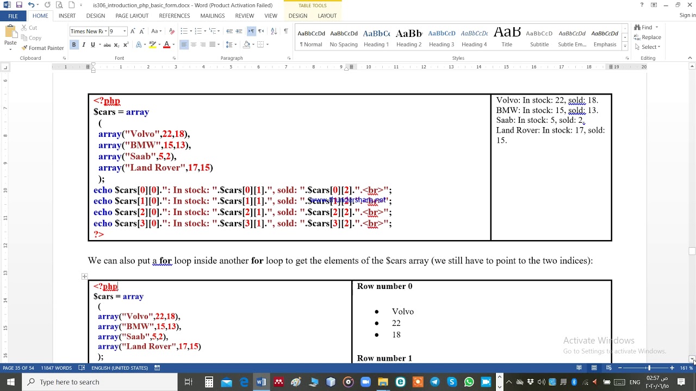
Task: Open Windows Start menu
Action: [x=11, y=382]
